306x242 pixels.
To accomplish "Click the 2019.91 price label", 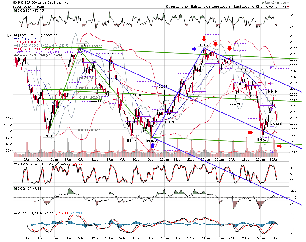I will pos(235,104).
